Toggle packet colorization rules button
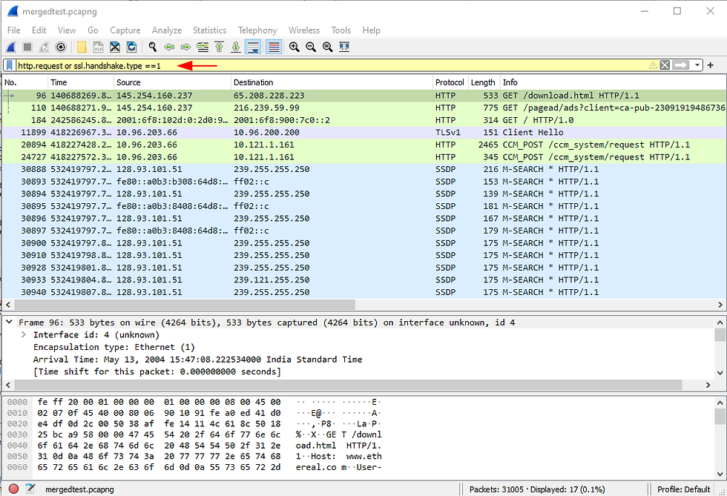The width and height of the screenshot is (727, 496). click(274, 47)
